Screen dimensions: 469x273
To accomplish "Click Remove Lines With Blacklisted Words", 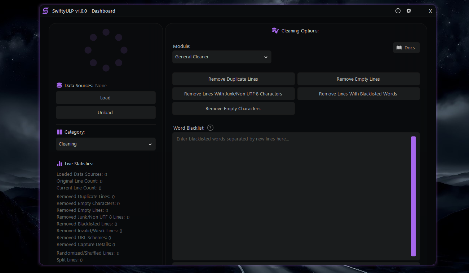I will 358,94.
